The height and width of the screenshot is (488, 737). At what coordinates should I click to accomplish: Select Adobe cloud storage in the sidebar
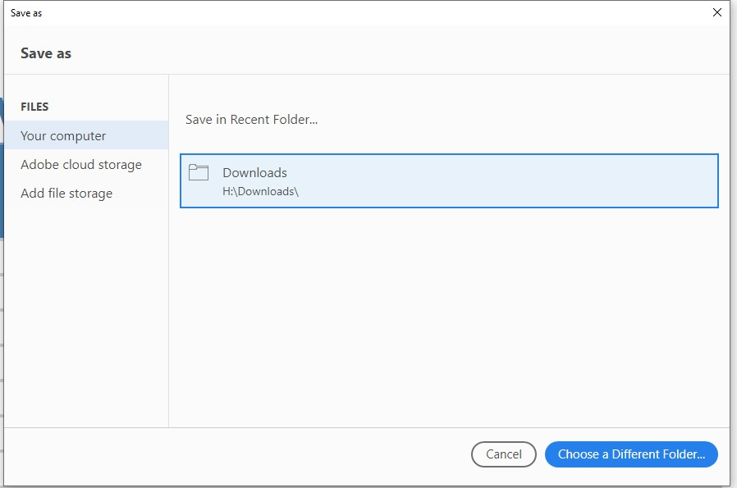coord(80,164)
